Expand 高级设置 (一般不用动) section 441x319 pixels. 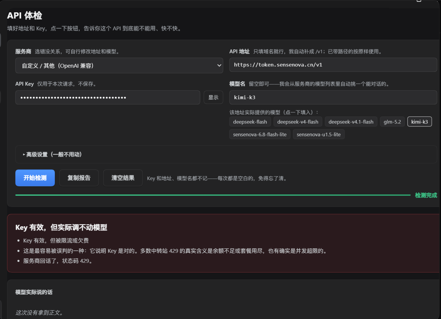pyautogui.click(x=226, y=154)
